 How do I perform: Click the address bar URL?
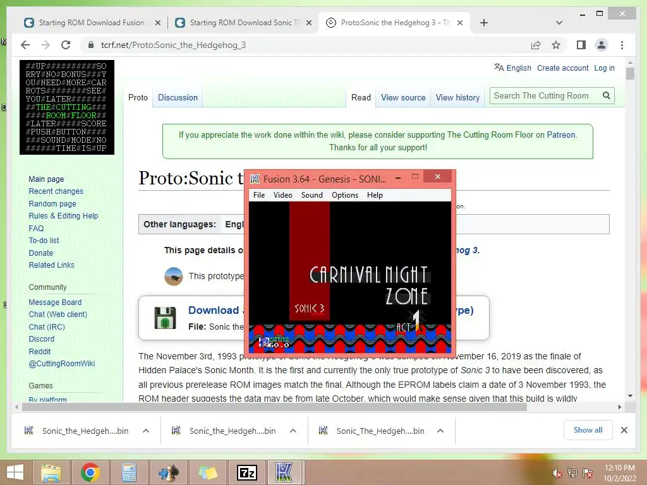(173, 45)
